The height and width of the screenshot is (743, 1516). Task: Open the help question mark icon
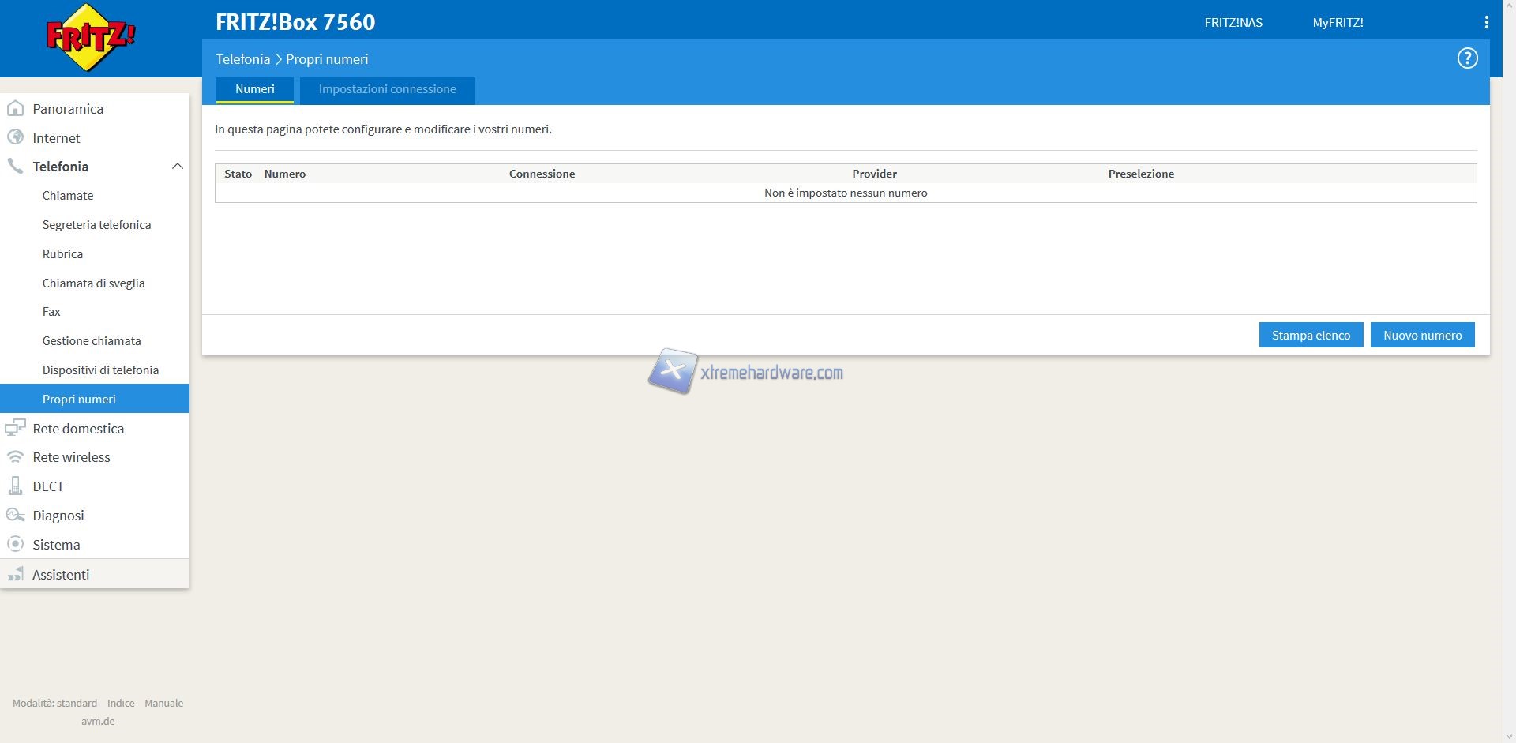pyautogui.click(x=1467, y=58)
